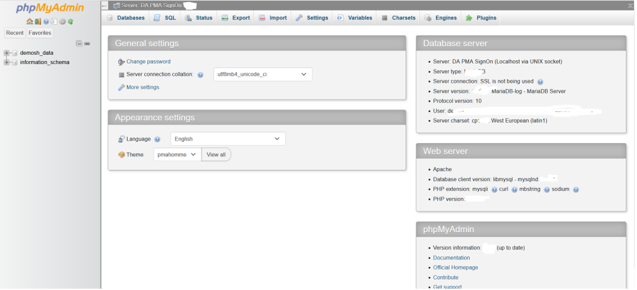Viewport: 637px width, 290px height.
Task: Click the phpMyAdmin logo
Action: [x=50, y=8]
